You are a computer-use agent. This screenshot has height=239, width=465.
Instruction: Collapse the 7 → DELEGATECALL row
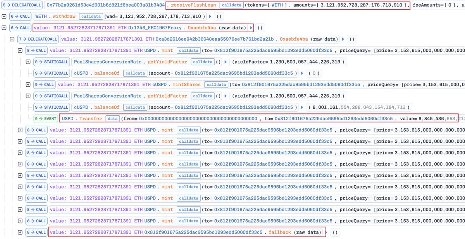[x=12, y=39]
